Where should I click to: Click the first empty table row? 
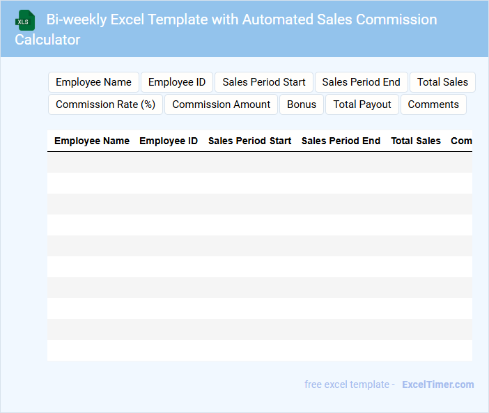pyautogui.click(x=259, y=162)
